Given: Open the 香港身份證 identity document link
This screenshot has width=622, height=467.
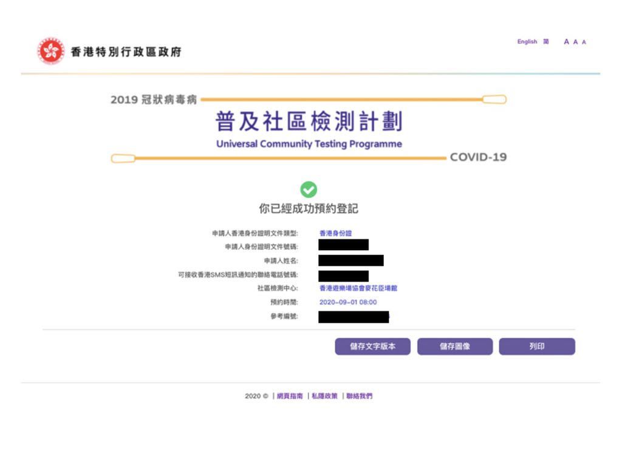Looking at the screenshot, I should pos(335,233).
